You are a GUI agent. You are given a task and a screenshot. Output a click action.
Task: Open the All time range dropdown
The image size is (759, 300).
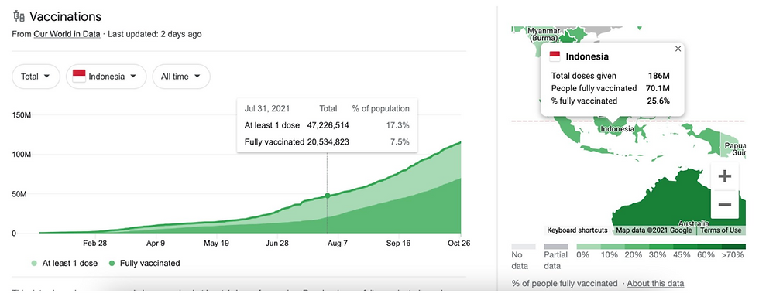coord(181,77)
